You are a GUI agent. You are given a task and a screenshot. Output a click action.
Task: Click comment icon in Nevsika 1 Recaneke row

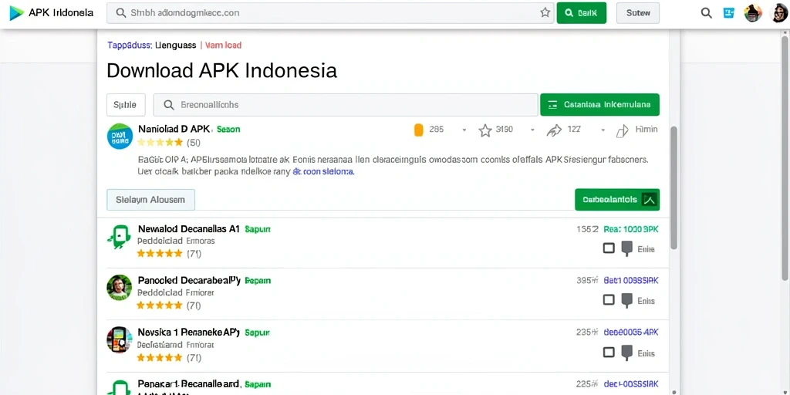pyautogui.click(x=626, y=353)
